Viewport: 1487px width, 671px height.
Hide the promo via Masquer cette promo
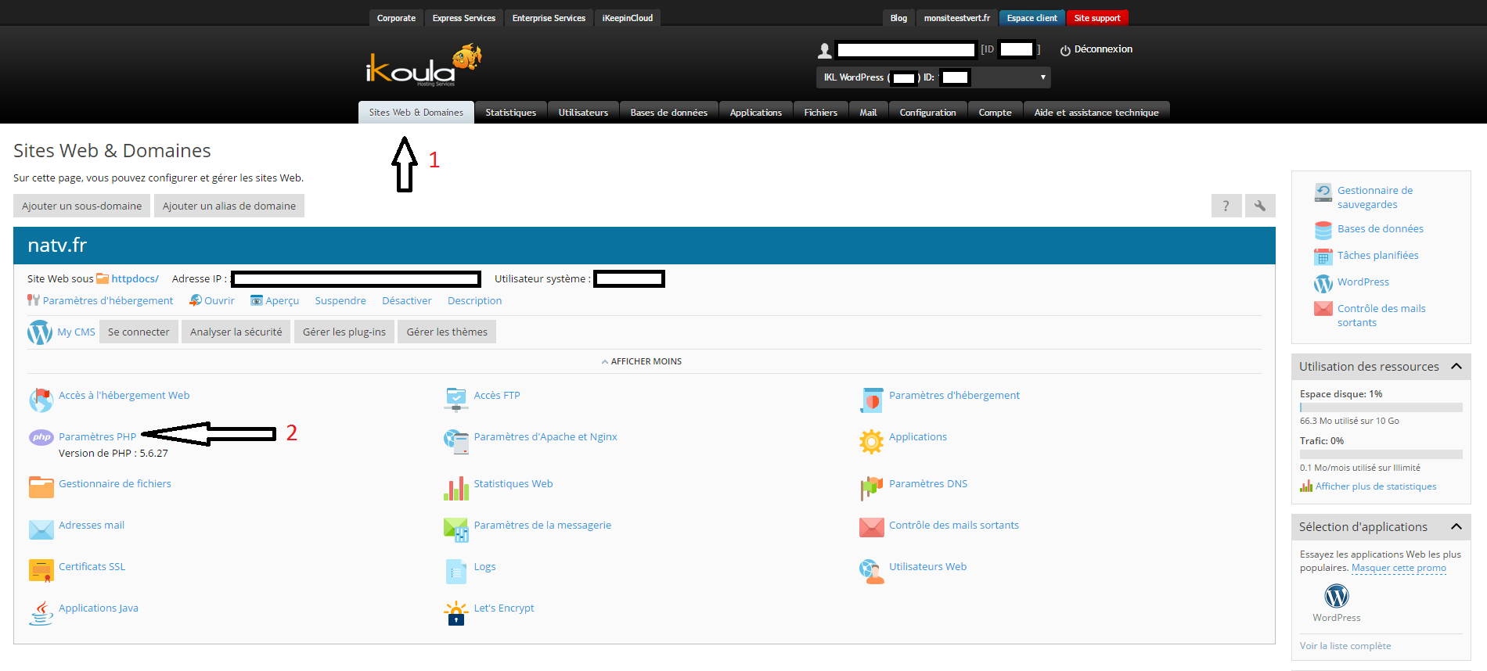(1398, 568)
